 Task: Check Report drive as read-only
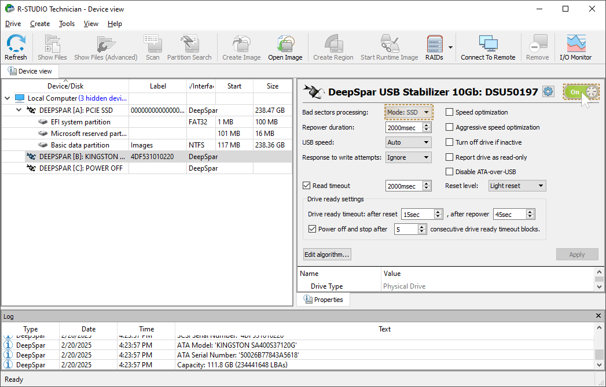[449, 157]
